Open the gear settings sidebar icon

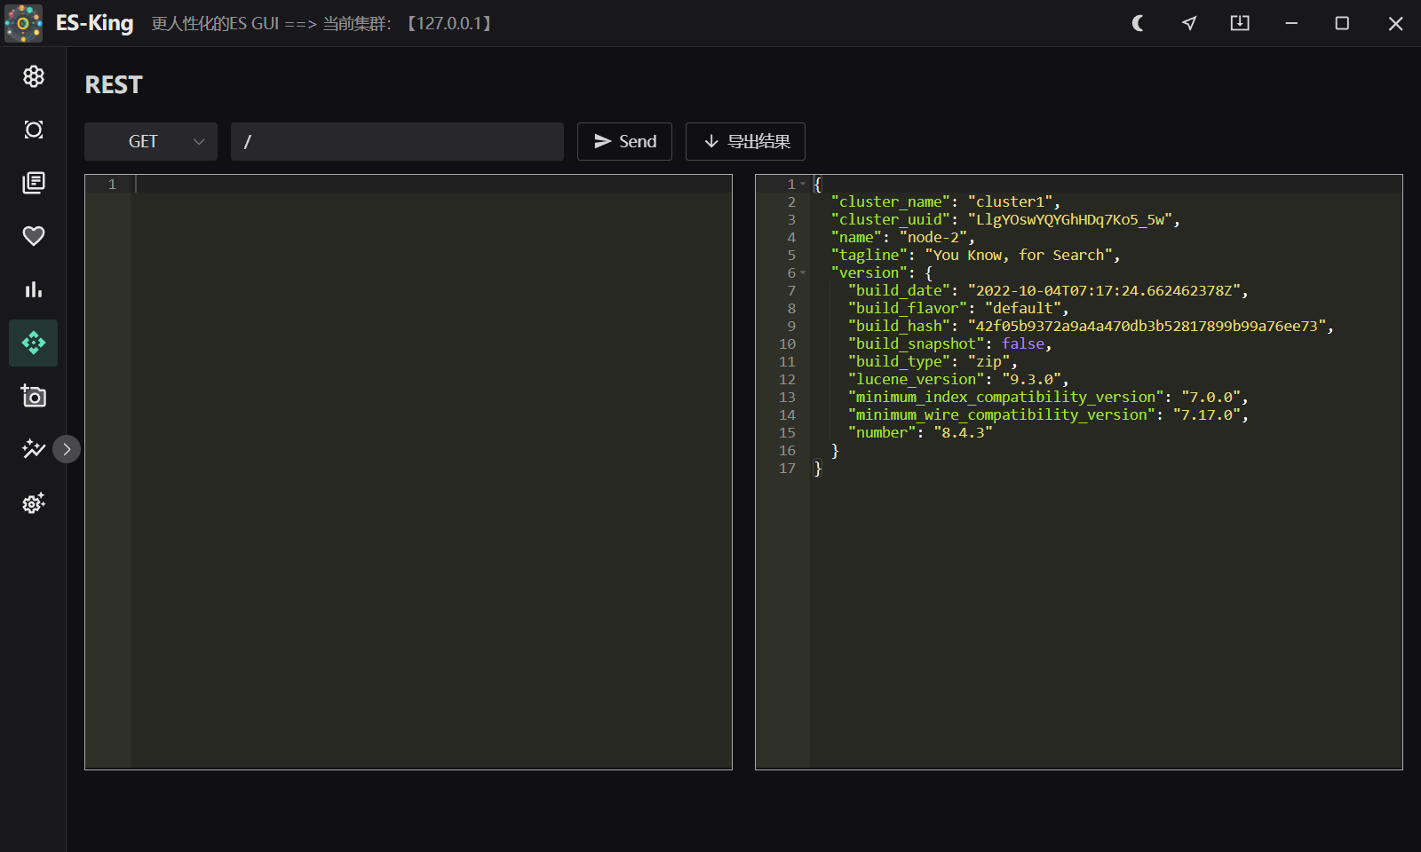34,503
